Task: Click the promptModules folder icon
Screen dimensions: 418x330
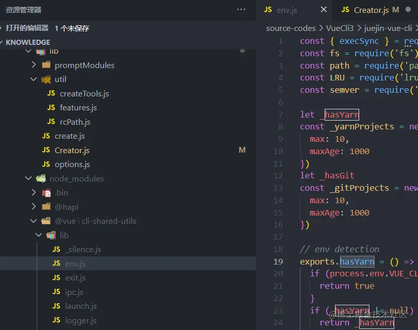Action: [x=46, y=64]
